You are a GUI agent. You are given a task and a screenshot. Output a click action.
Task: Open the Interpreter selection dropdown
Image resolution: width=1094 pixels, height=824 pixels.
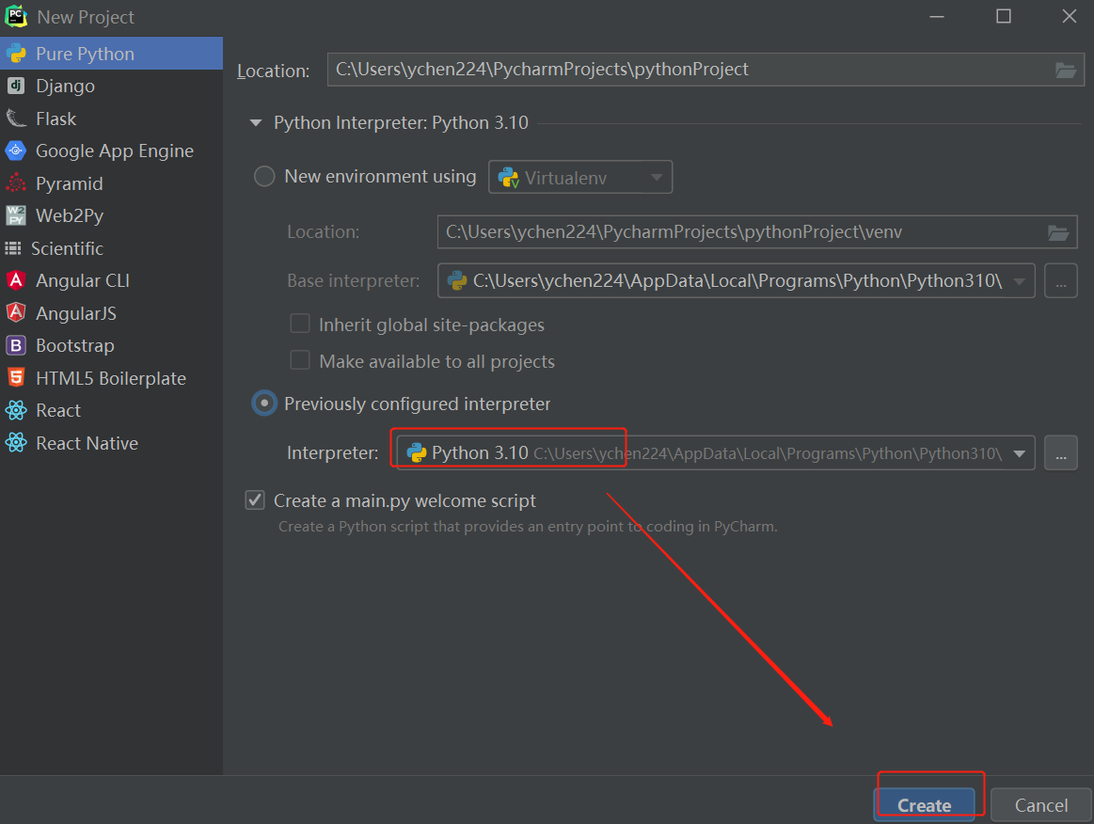tap(1020, 453)
